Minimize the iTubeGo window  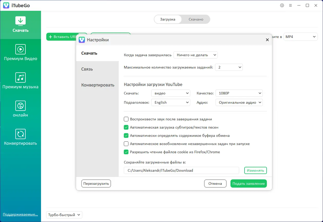coord(299,5)
